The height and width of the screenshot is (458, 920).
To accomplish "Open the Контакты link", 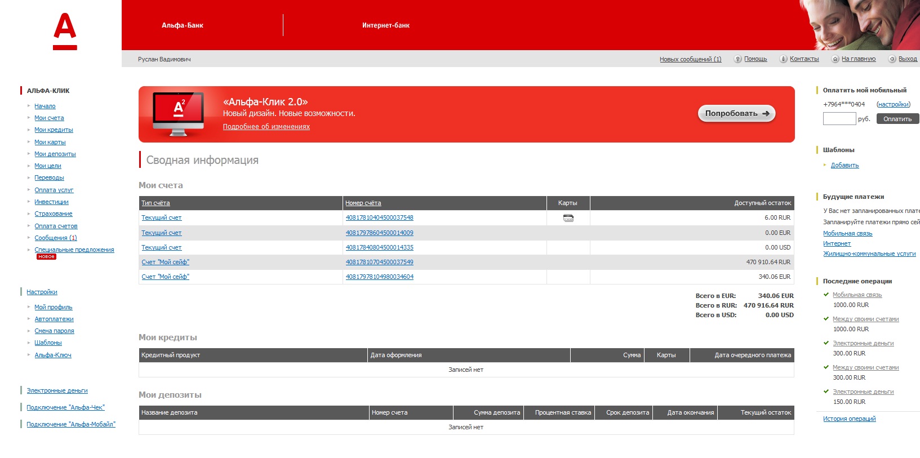I will [805, 59].
